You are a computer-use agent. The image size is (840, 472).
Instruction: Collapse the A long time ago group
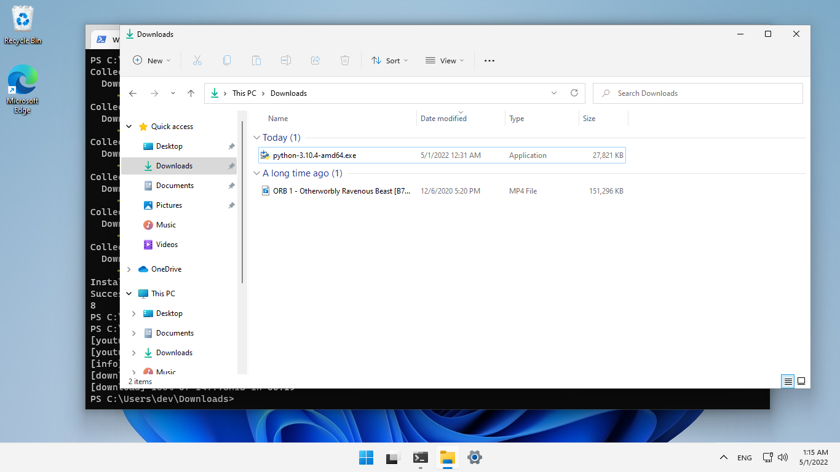[256, 173]
